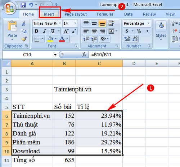Select cell containing 635
The image size is (180, 167).
tap(64, 160)
